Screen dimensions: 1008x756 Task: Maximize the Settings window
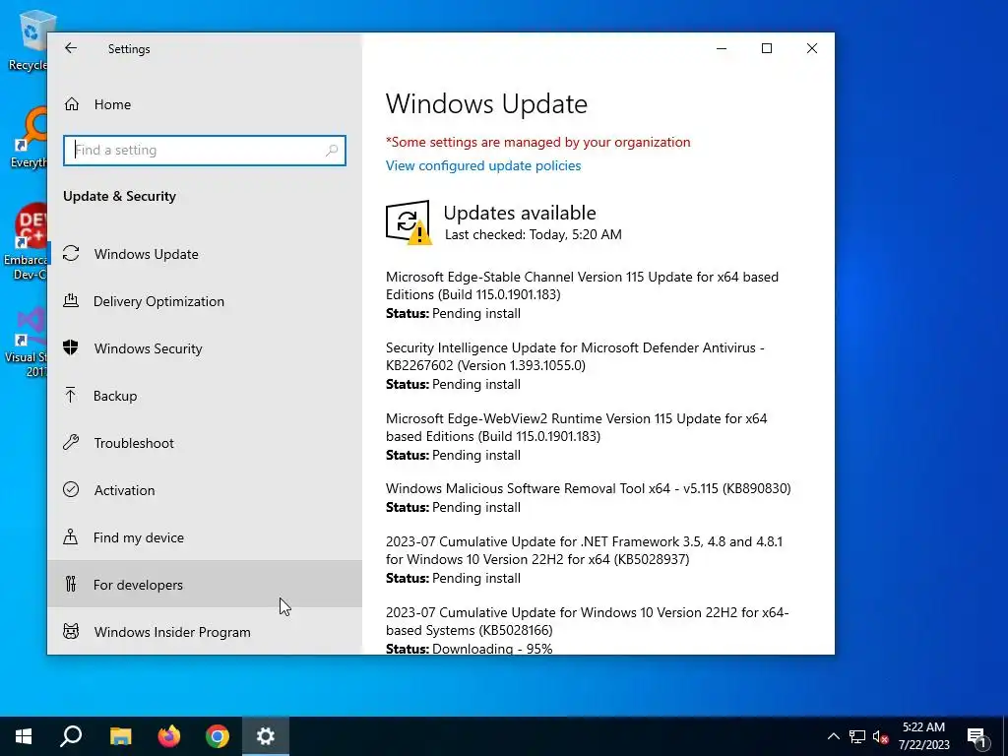tap(767, 48)
